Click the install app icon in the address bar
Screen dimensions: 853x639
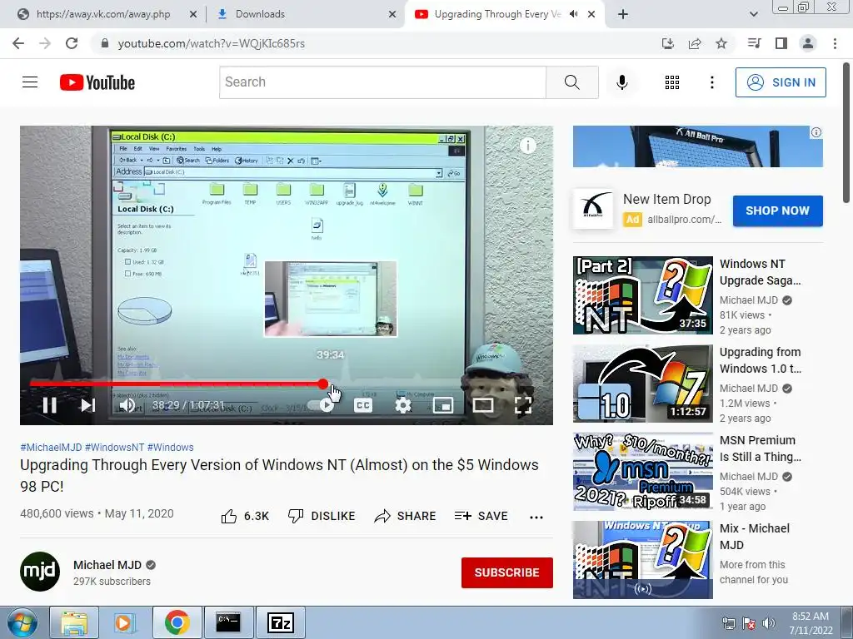coord(667,43)
